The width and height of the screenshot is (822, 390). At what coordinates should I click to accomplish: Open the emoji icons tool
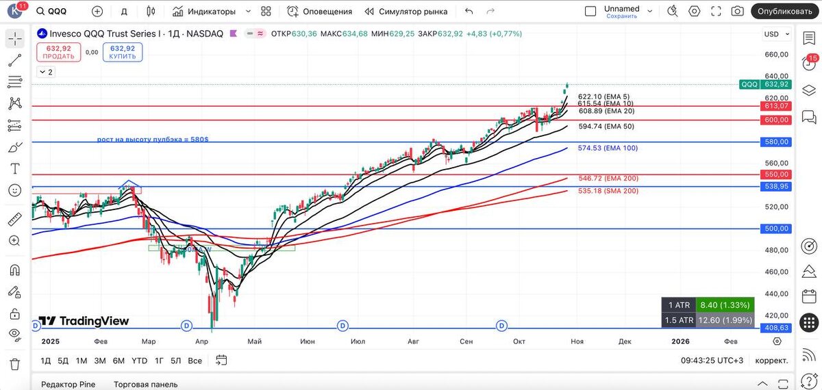coord(14,190)
